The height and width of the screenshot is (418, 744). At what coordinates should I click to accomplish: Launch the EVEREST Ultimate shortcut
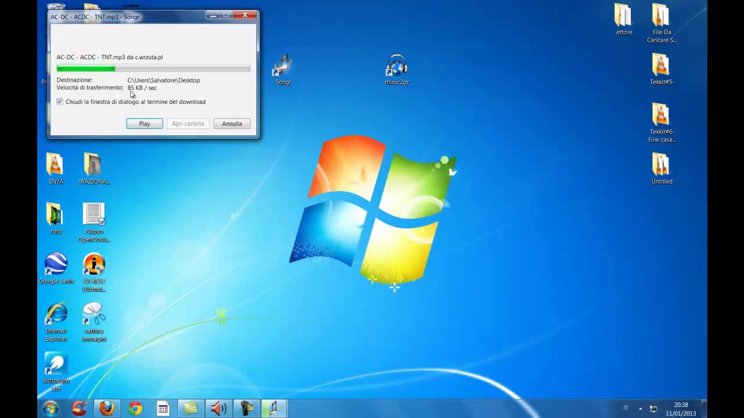point(94,273)
